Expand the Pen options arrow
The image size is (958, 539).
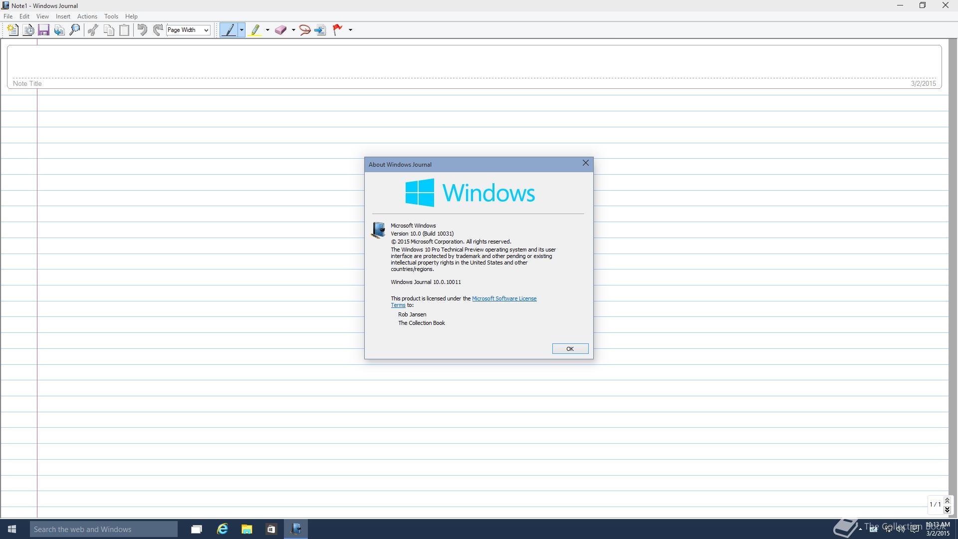point(241,30)
